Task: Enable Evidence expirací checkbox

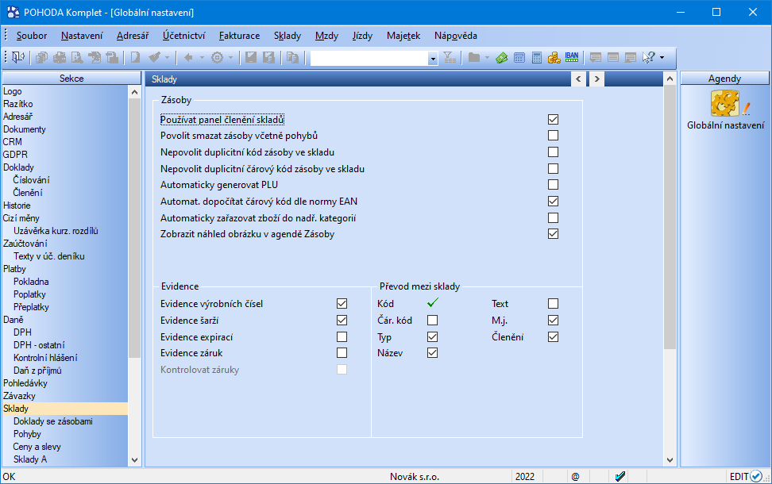Action: point(342,337)
